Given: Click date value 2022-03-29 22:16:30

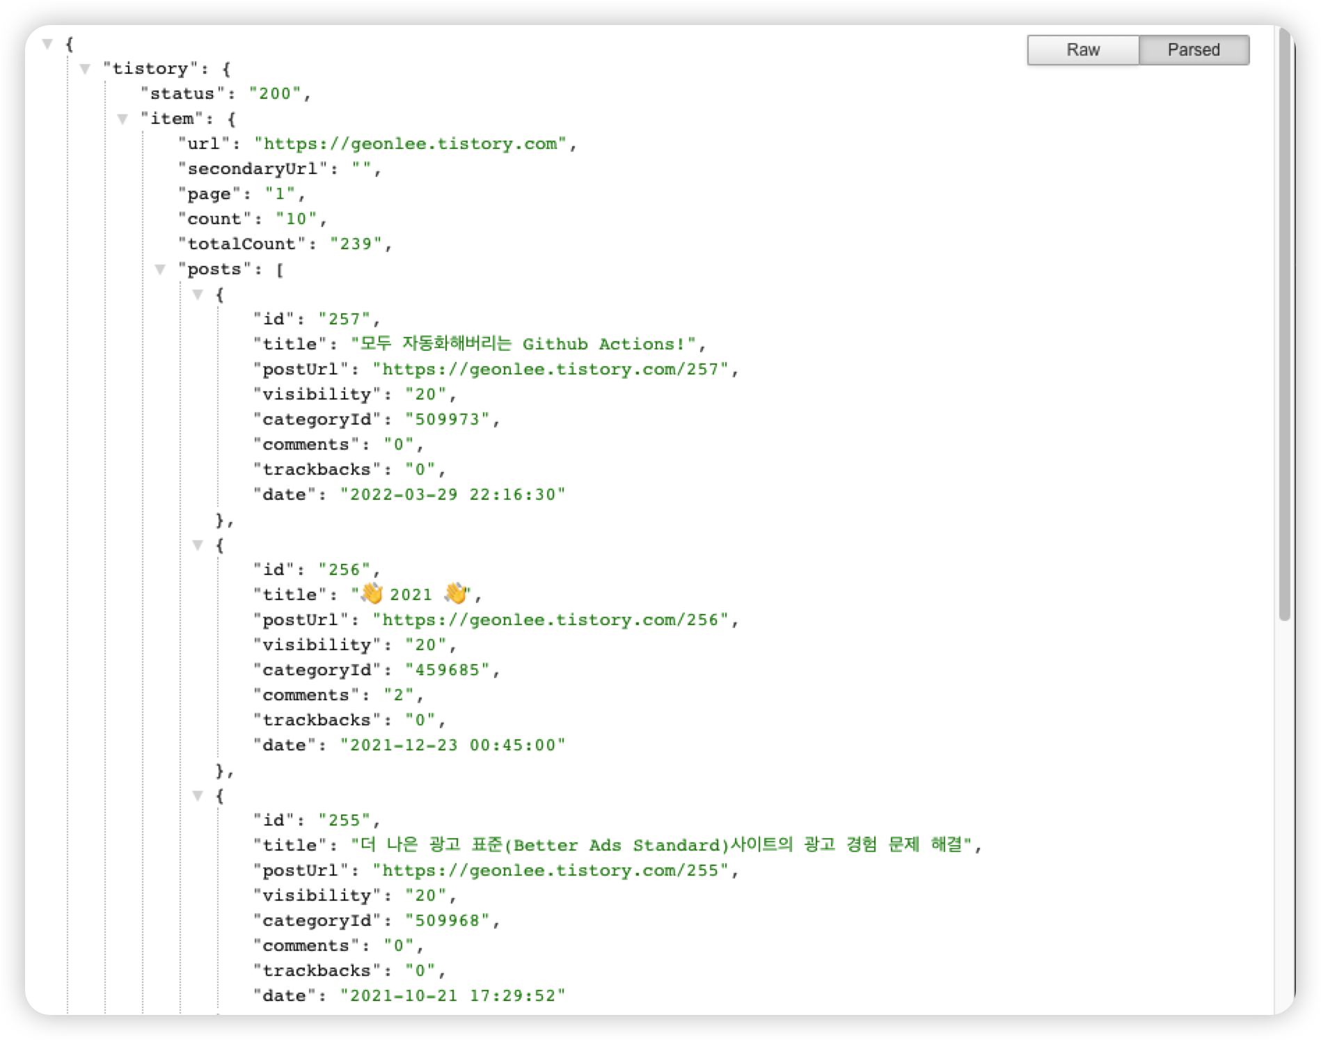Looking at the screenshot, I should pos(452,495).
